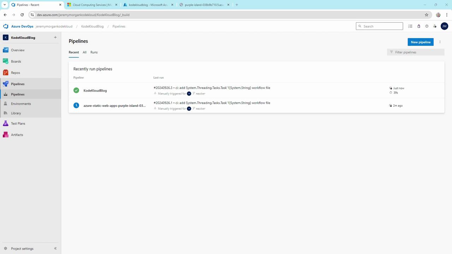Go to Overview in sidebar
The image size is (452, 254).
[x=18, y=50]
